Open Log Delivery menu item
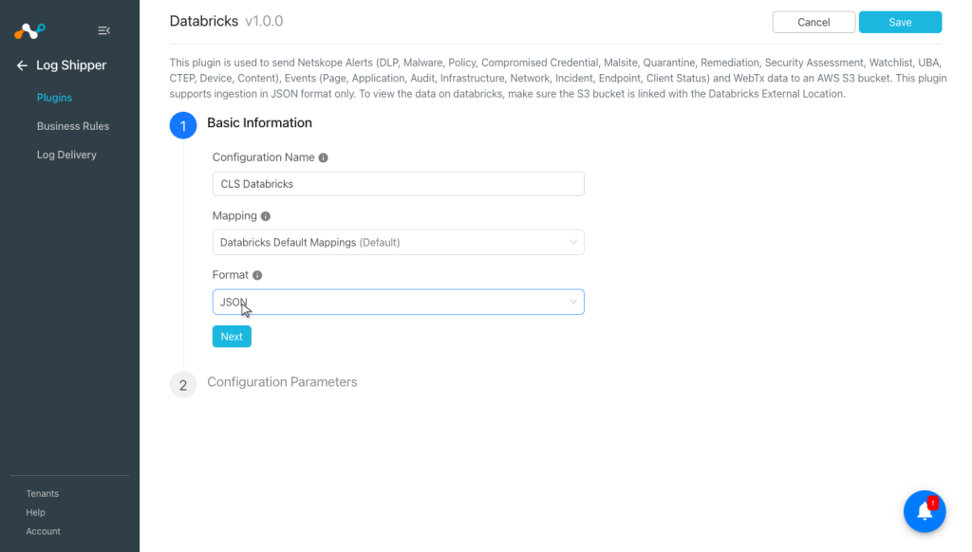Viewport: 972px width, 552px height. [66, 155]
